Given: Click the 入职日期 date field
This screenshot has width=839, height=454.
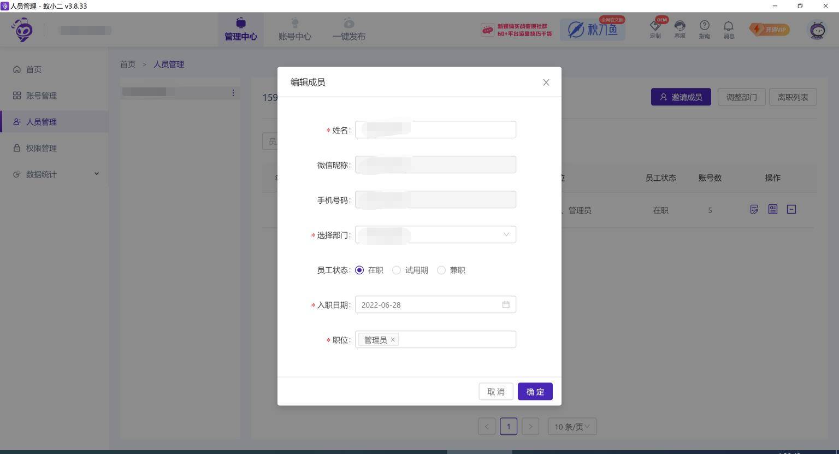Looking at the screenshot, I should pos(435,304).
